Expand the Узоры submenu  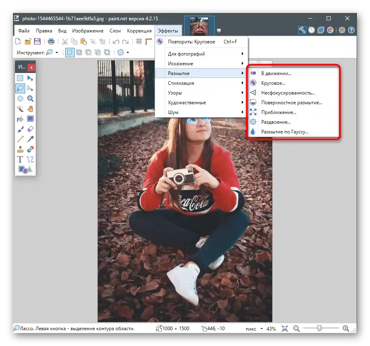point(202,93)
